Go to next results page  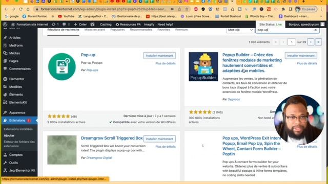pyautogui.click(x=311, y=42)
